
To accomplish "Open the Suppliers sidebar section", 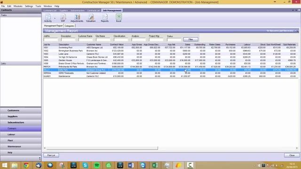I will click(x=21, y=116).
